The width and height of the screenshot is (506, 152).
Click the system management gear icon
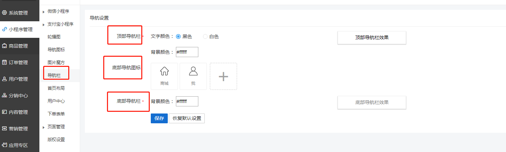click(4, 13)
